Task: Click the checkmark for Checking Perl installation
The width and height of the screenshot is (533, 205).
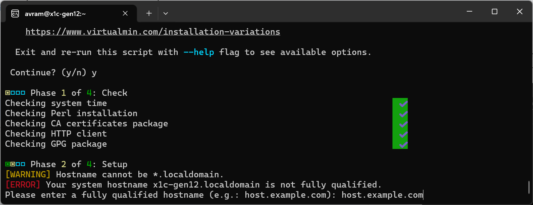Action: 400,113
